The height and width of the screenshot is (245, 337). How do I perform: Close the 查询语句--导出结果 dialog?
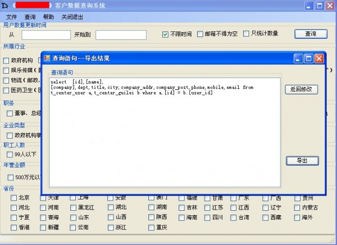click(x=319, y=58)
